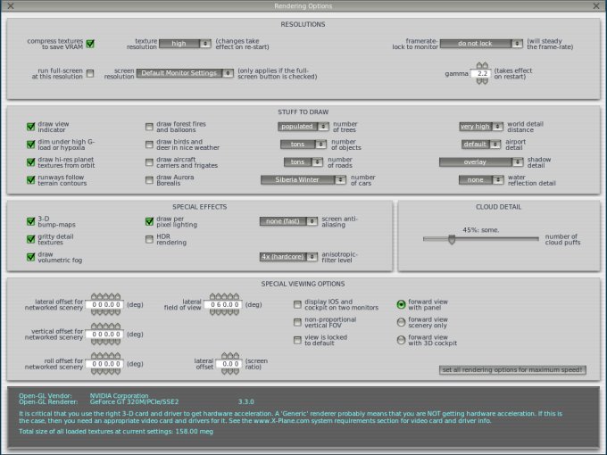Increase vertical offset for networked scenery with up arrows
Screen dimensions: 607x455
[105, 327]
